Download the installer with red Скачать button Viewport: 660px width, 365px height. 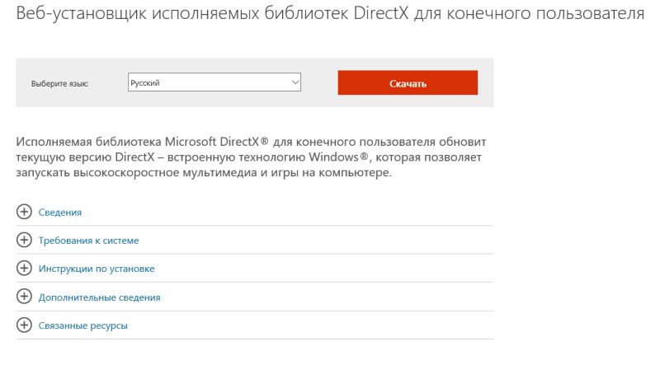click(x=408, y=82)
